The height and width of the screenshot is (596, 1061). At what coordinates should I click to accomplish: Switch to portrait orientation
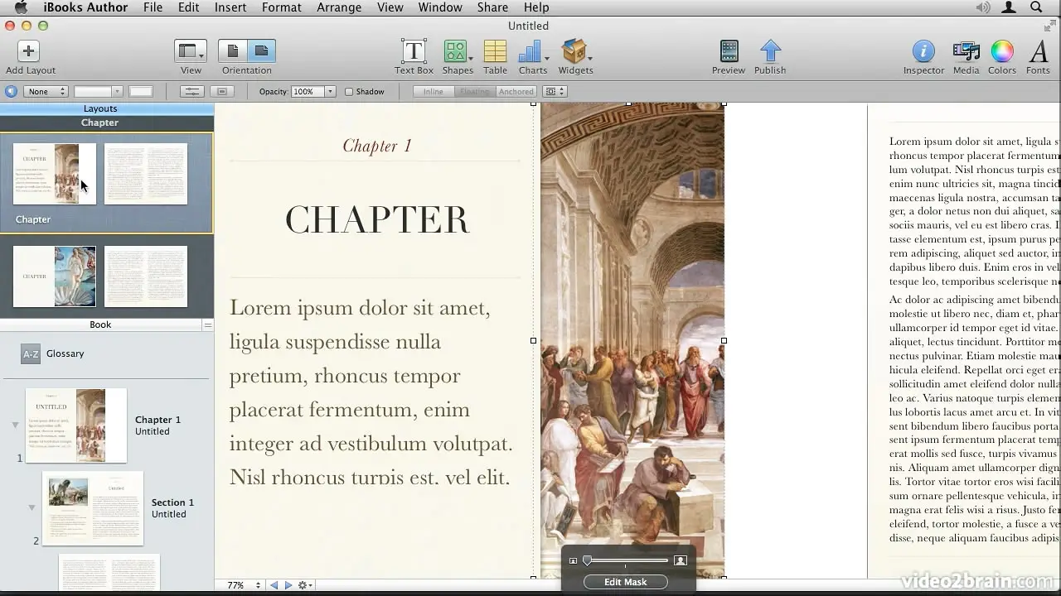click(x=233, y=51)
